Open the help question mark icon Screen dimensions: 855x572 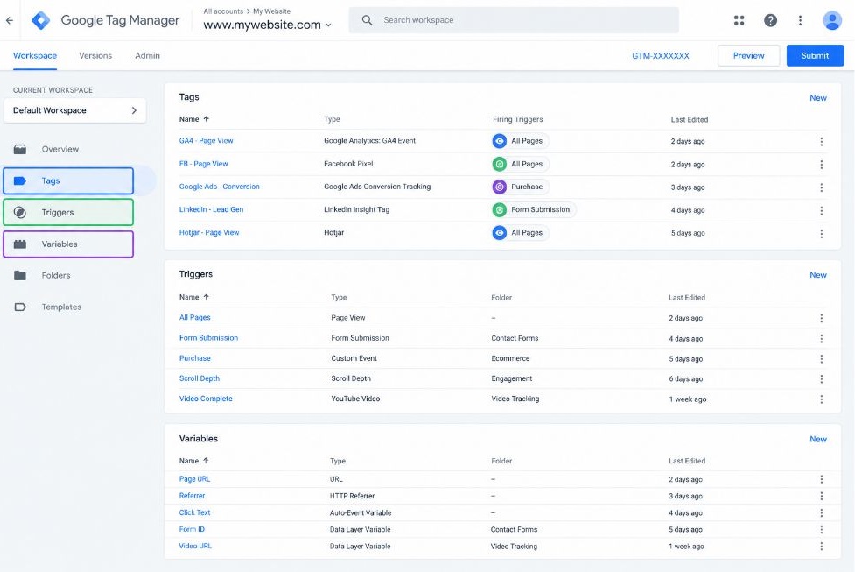tap(770, 20)
